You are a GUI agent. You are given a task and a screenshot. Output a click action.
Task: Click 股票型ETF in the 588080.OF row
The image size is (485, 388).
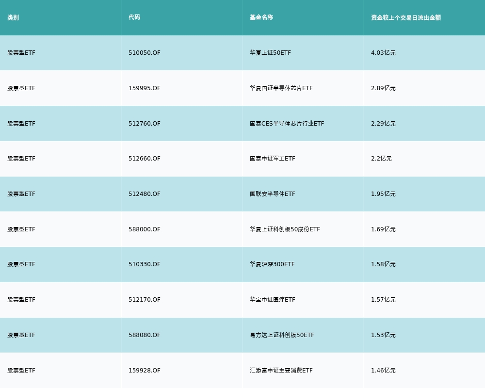[21, 335]
